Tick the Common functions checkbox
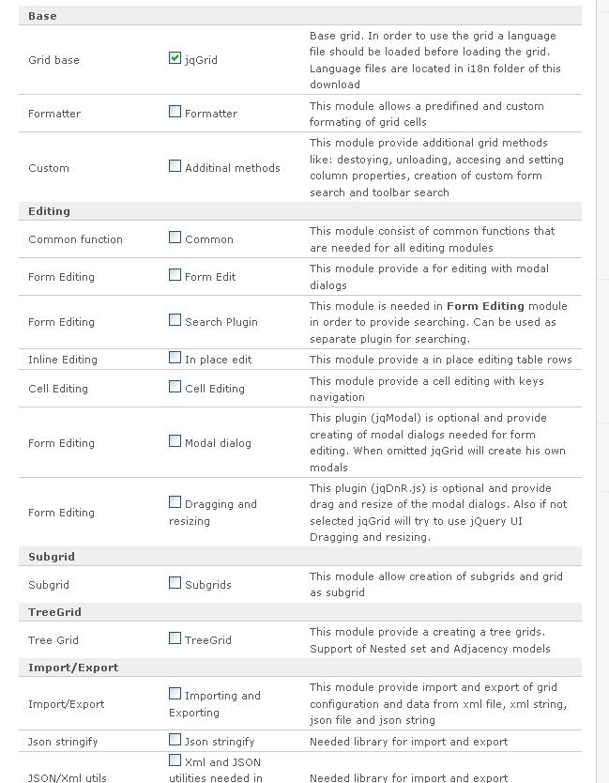Viewport: 609px width, 783px height. tap(175, 238)
